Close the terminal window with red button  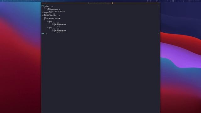coord(42,3)
